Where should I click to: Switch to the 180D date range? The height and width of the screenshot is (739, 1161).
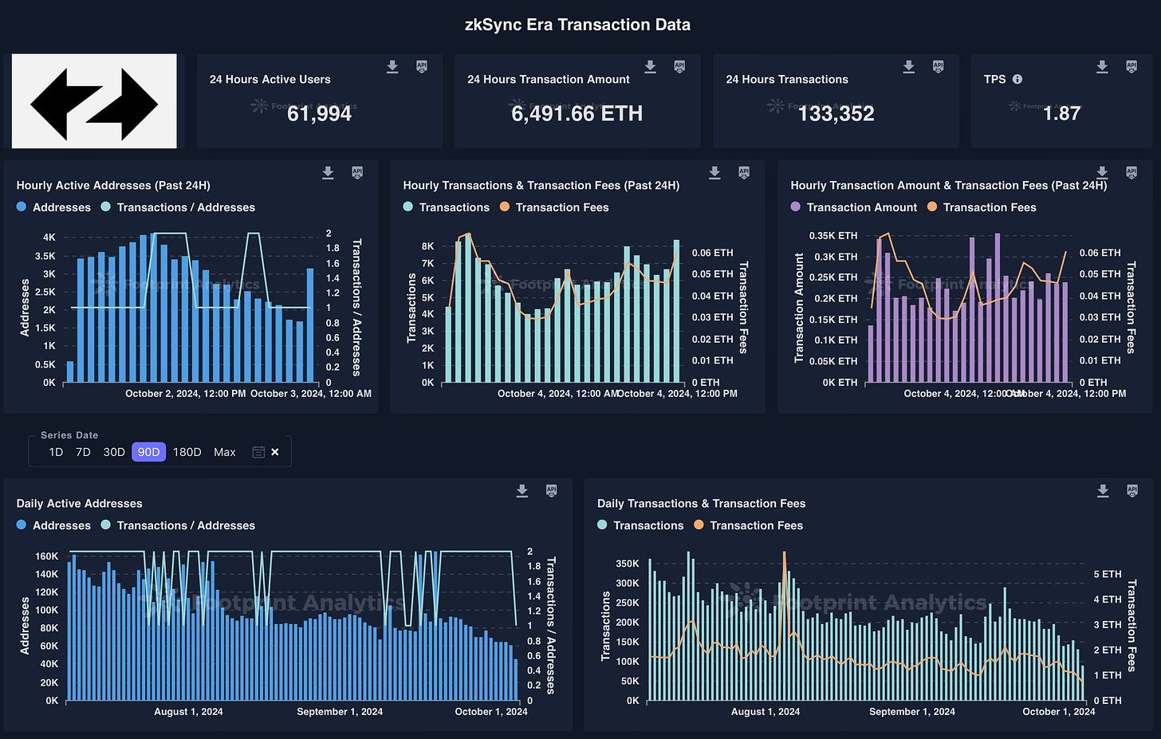pos(187,452)
